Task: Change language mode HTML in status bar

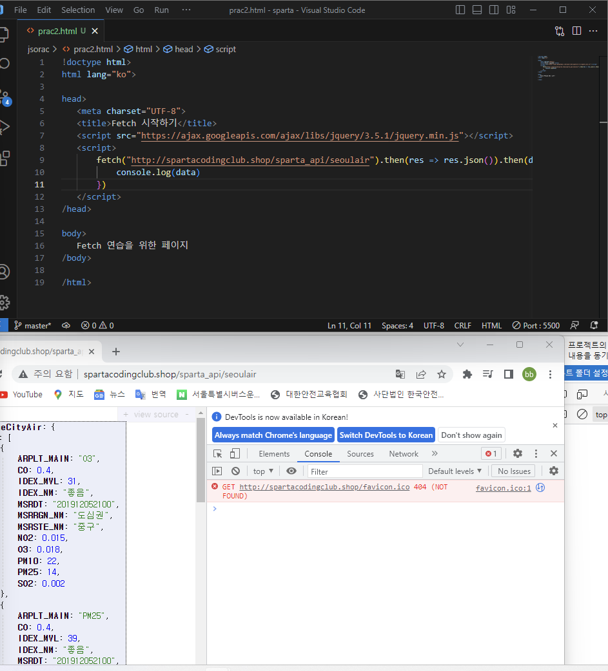Action: (491, 326)
